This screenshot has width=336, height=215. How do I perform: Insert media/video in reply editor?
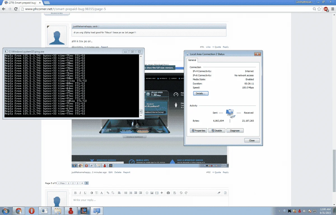[157, 193]
